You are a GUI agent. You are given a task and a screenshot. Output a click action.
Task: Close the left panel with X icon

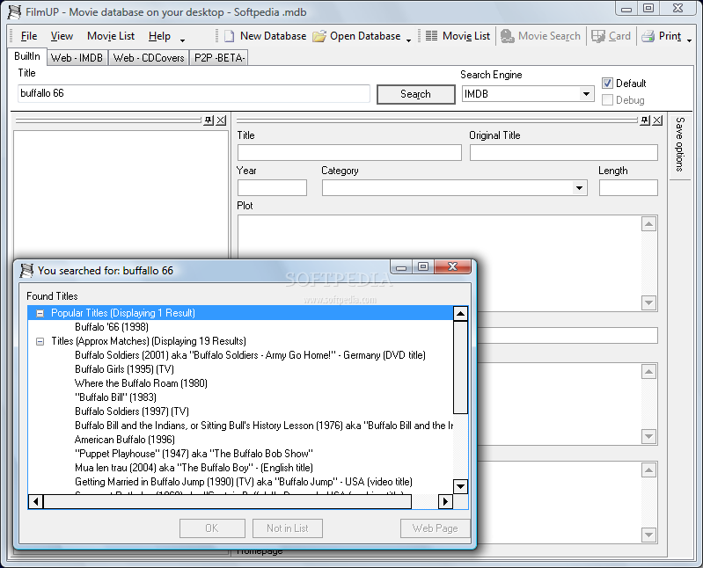[221, 120]
